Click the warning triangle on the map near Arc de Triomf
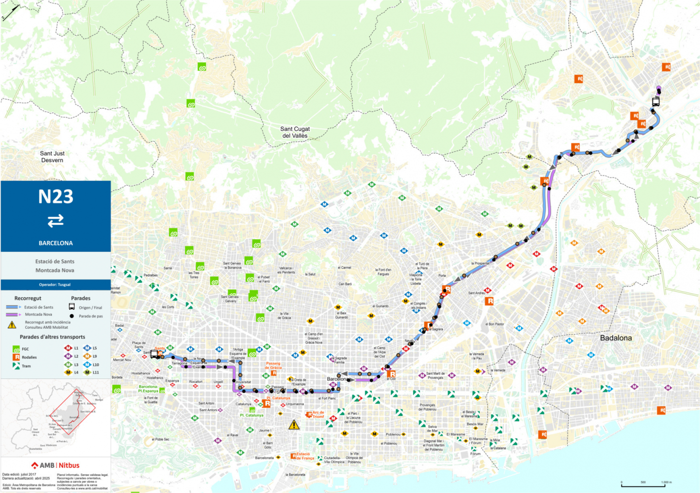 point(294,425)
